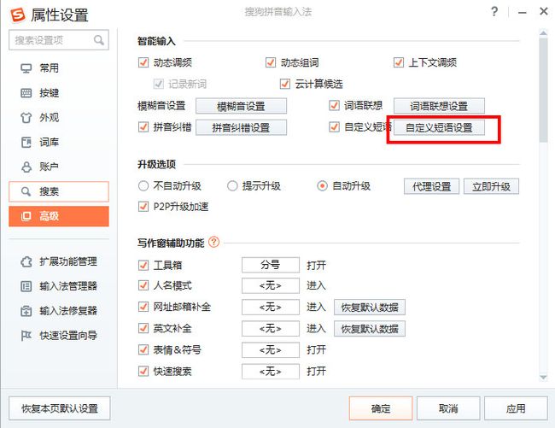Screen dimensions: 555x428
Task: Click 恢复默认数据 for 英文补全
Action: 370,329
